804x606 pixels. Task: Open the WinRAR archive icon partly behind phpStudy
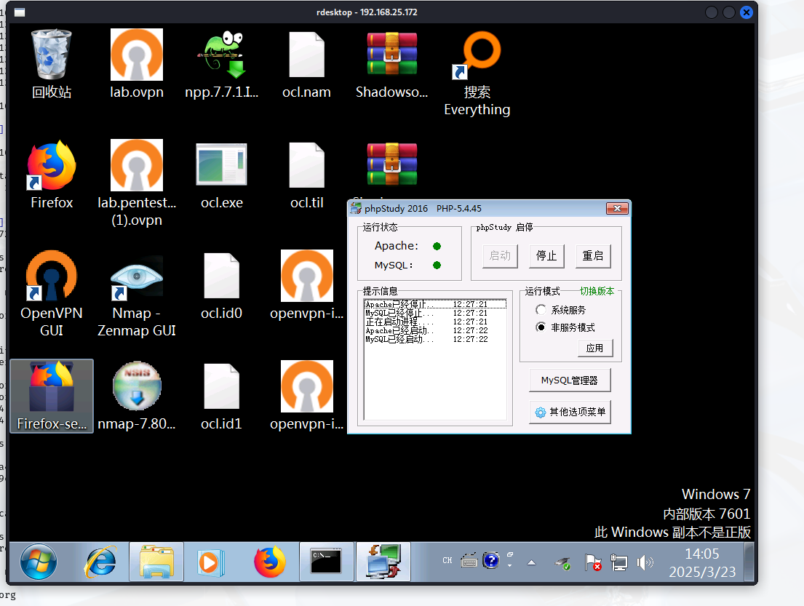[391, 164]
